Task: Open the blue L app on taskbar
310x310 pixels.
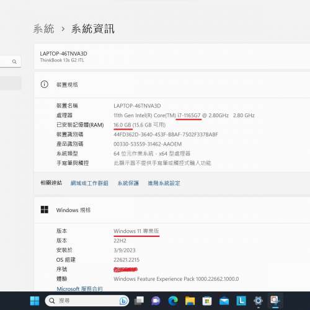Action: pos(241,301)
